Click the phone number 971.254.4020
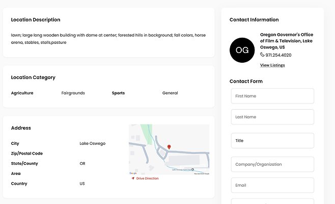 pyautogui.click(x=278, y=55)
